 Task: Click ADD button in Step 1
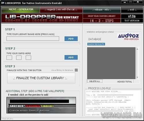point(71,39)
